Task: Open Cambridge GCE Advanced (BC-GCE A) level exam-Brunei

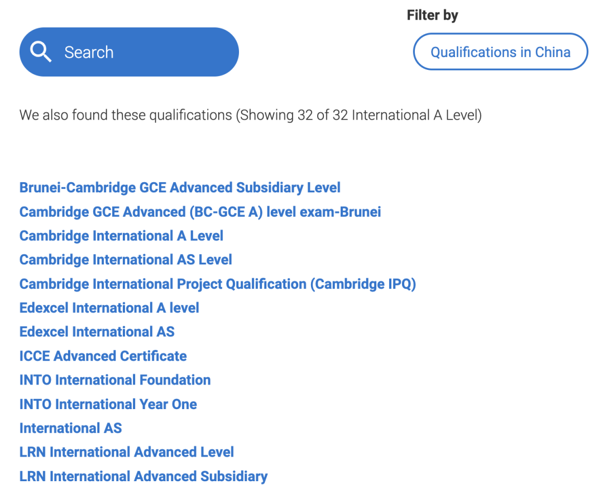Action: click(x=200, y=212)
